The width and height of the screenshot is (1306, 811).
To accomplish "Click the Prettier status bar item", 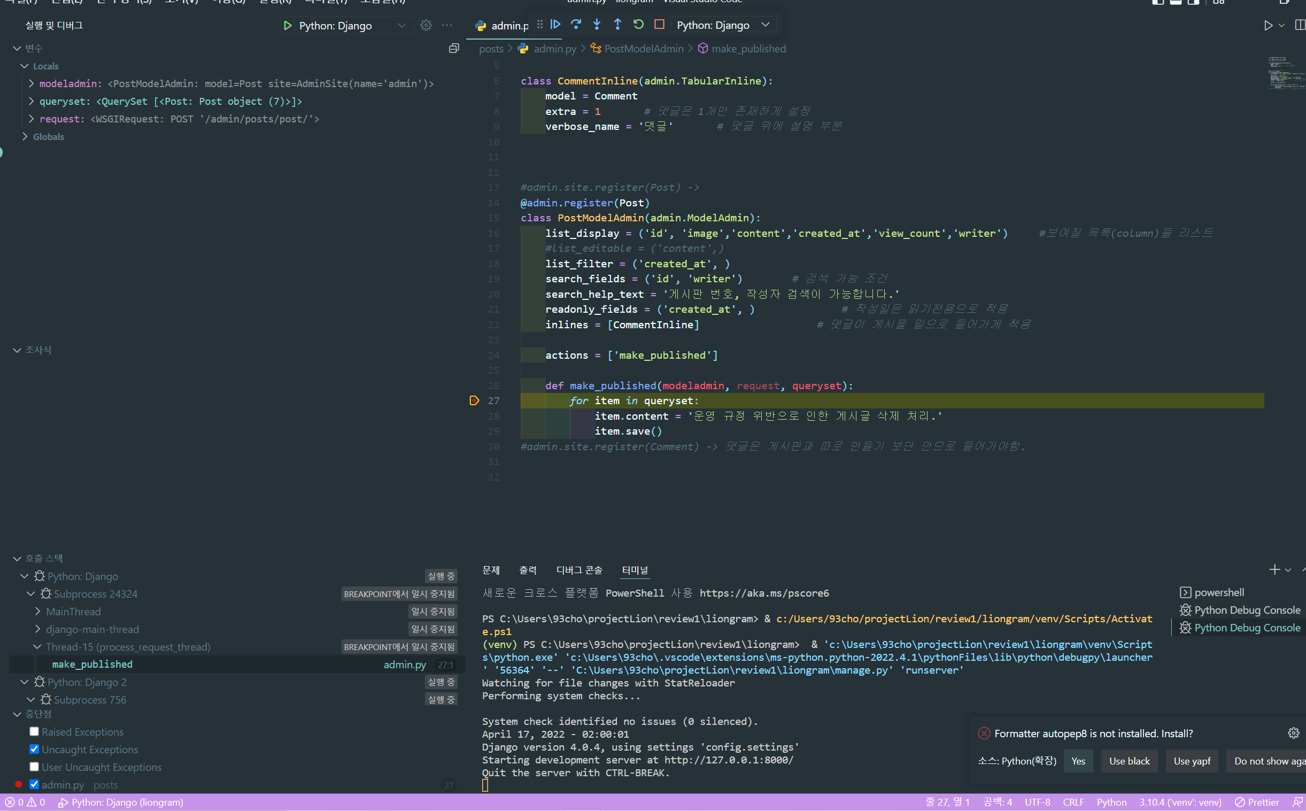I will tap(1257, 802).
